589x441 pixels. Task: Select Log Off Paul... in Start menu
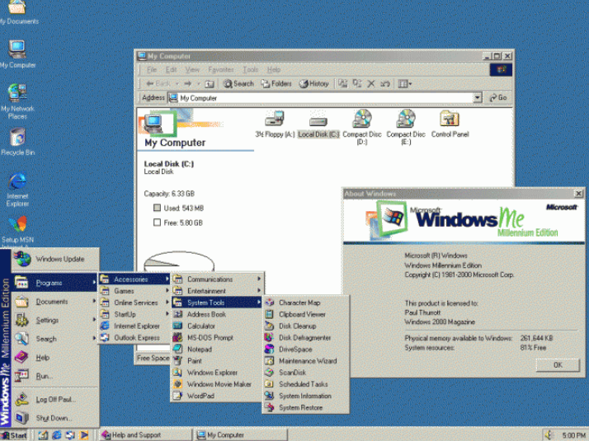point(55,399)
